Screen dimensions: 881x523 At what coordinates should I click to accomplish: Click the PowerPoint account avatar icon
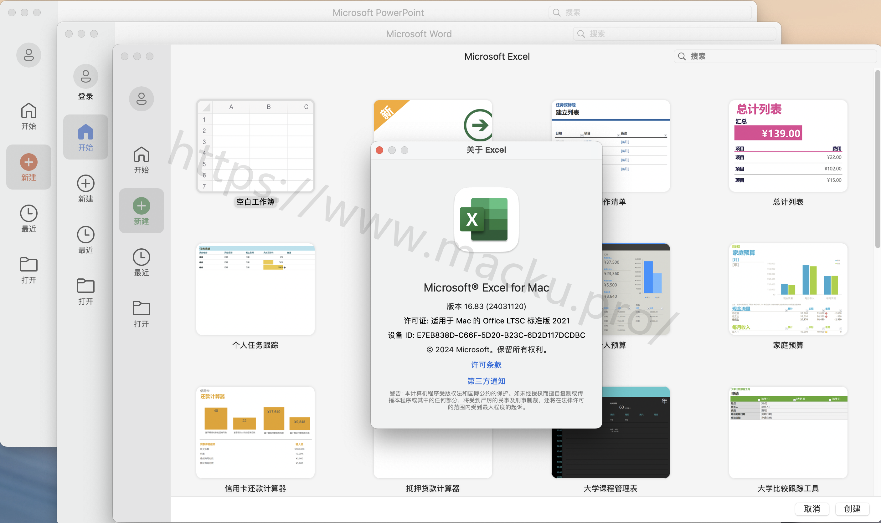point(28,55)
